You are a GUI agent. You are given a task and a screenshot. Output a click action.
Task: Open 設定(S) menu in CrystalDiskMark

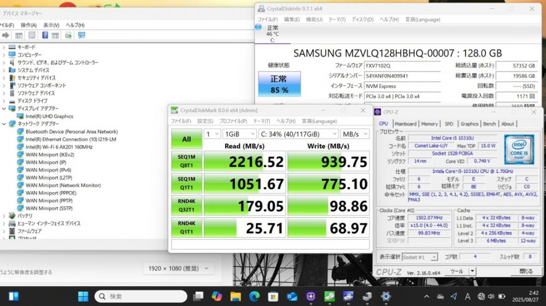205,121
